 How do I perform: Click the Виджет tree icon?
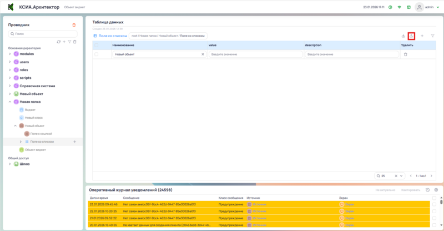click(x=22, y=110)
